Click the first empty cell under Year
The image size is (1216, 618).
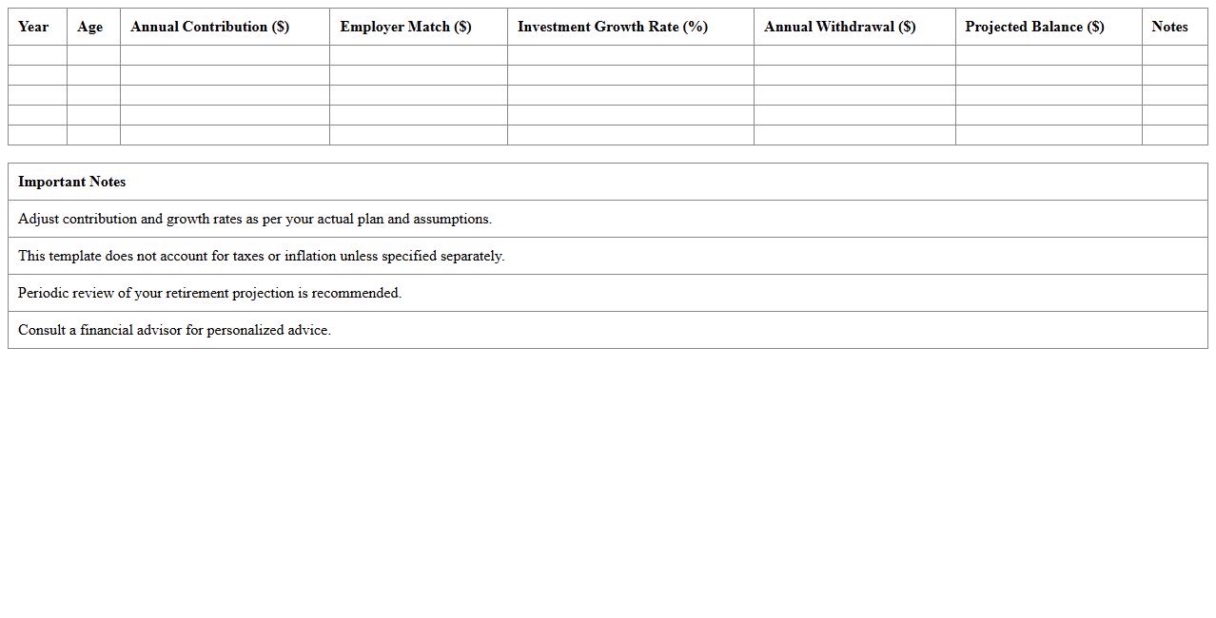coord(37,55)
